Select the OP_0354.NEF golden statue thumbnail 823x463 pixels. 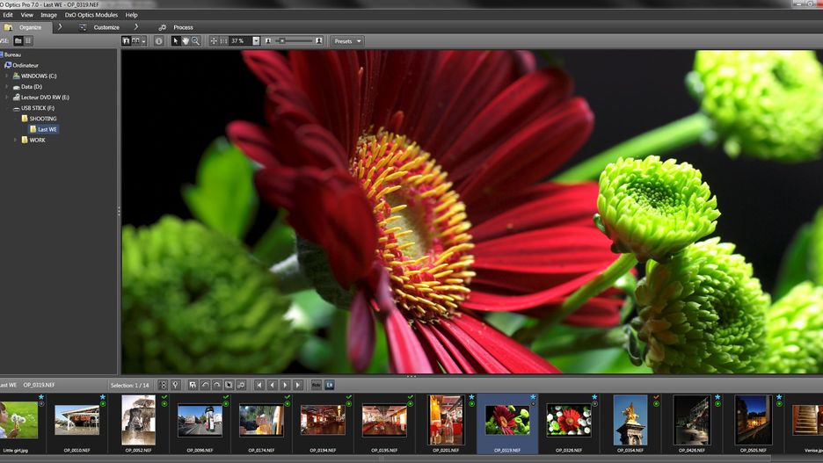pos(630,420)
